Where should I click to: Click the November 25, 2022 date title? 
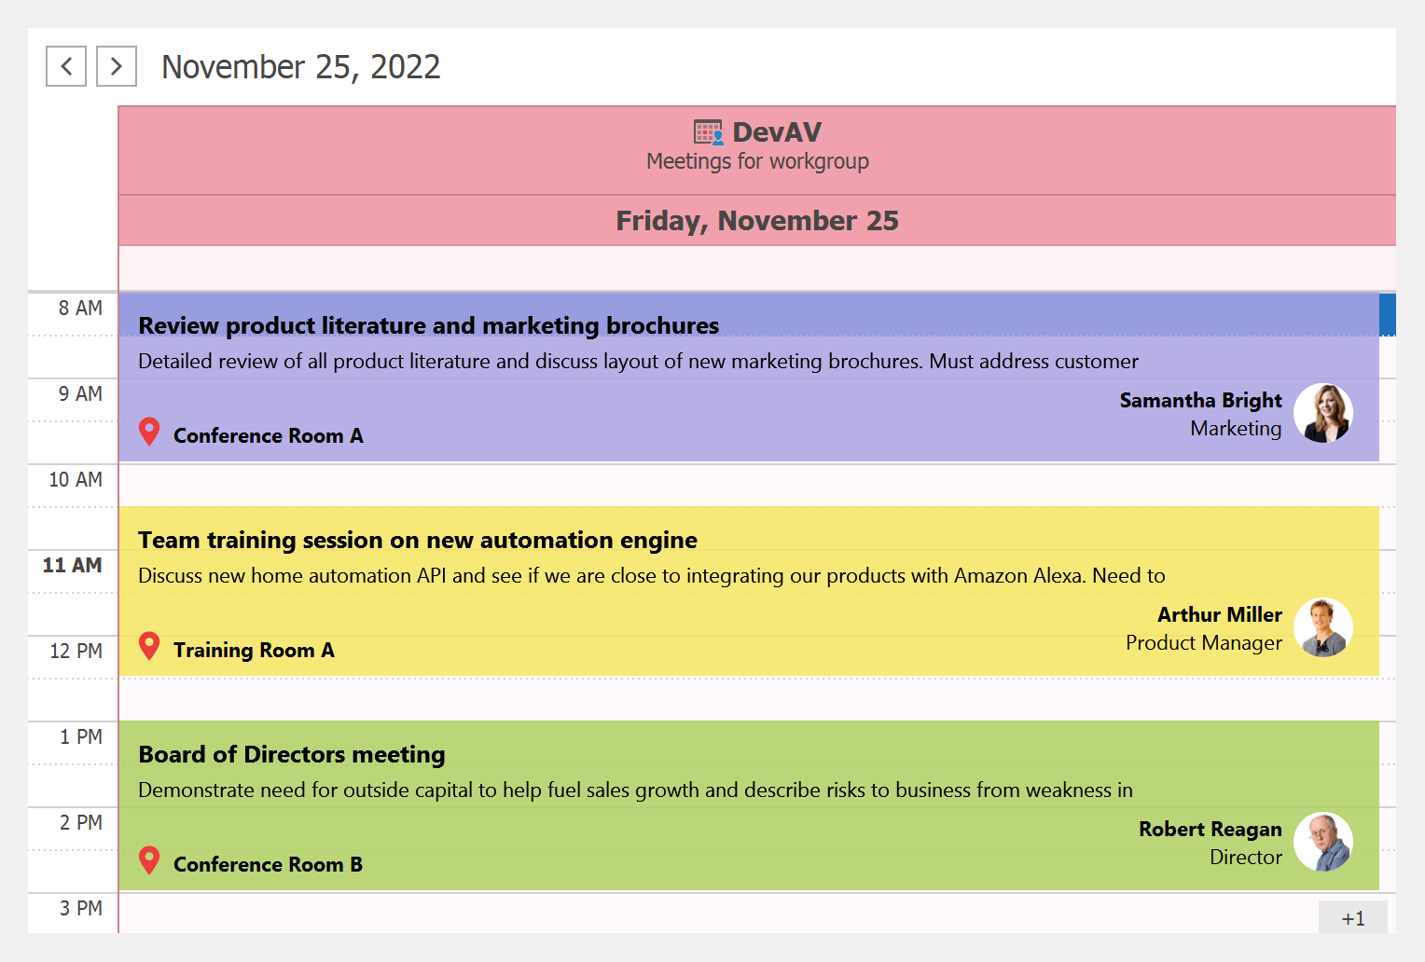click(x=301, y=66)
